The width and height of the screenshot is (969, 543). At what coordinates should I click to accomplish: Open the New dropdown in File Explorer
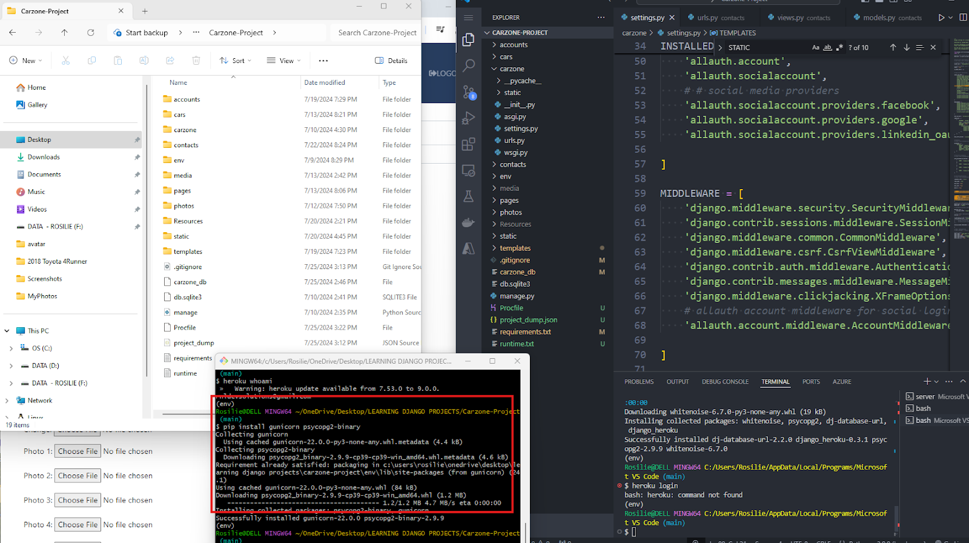click(26, 61)
